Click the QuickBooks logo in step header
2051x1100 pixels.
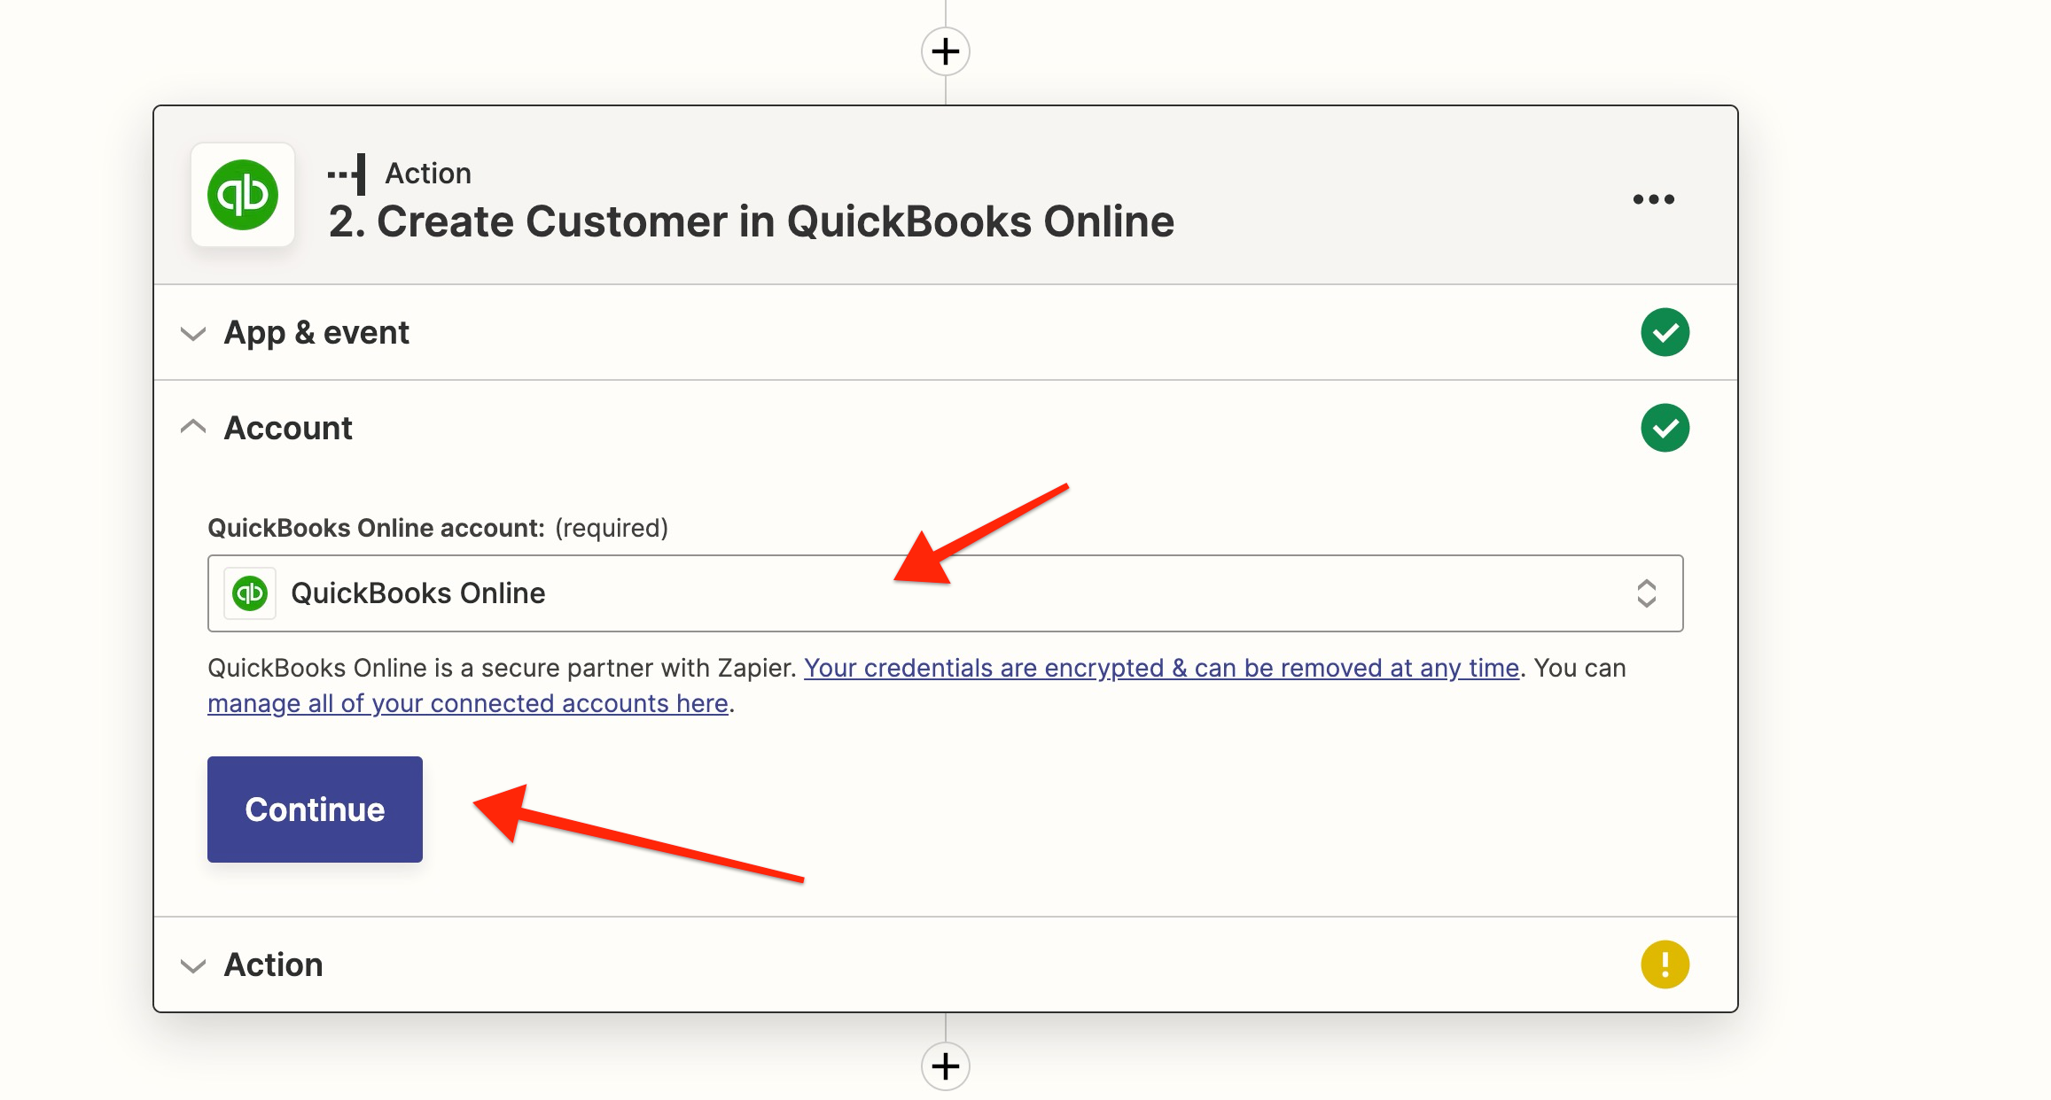243,195
